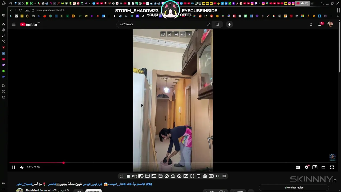
Task: Go to the YouTube home logo
Action: click(29, 24)
